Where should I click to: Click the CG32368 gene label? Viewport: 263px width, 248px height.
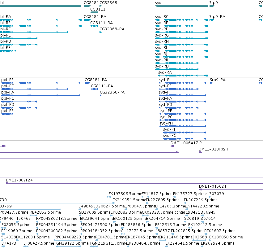point(108,3)
